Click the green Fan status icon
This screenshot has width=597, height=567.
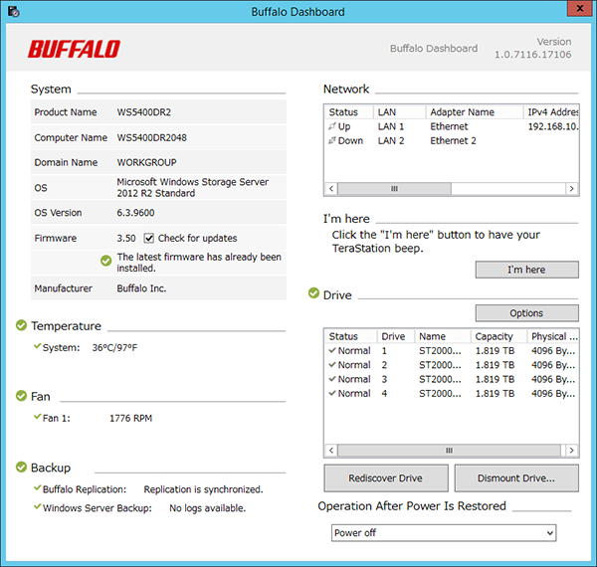click(21, 396)
